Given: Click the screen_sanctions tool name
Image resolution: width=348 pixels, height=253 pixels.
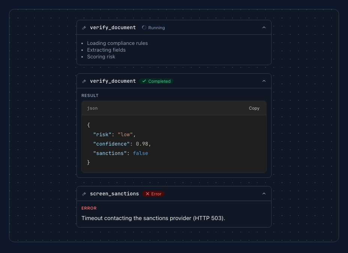Looking at the screenshot, I should point(114,193).
